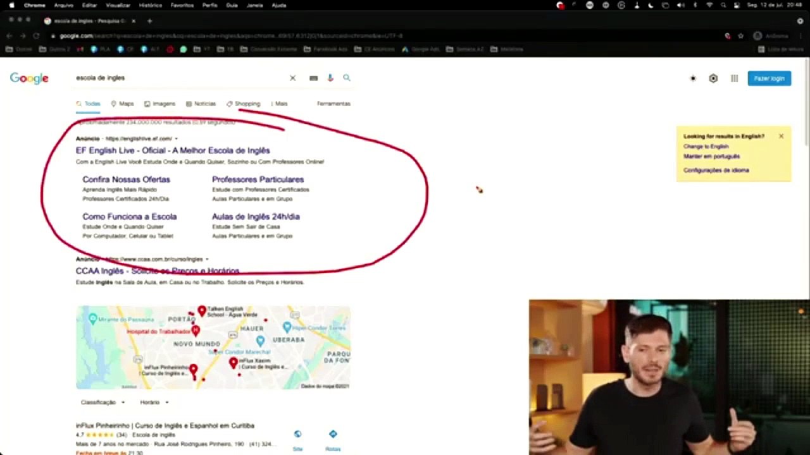Open the Arquivo menu in the menu bar

point(63,5)
